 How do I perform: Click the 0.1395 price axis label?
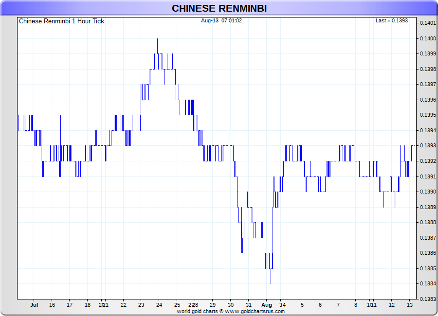pyautogui.click(x=428, y=115)
